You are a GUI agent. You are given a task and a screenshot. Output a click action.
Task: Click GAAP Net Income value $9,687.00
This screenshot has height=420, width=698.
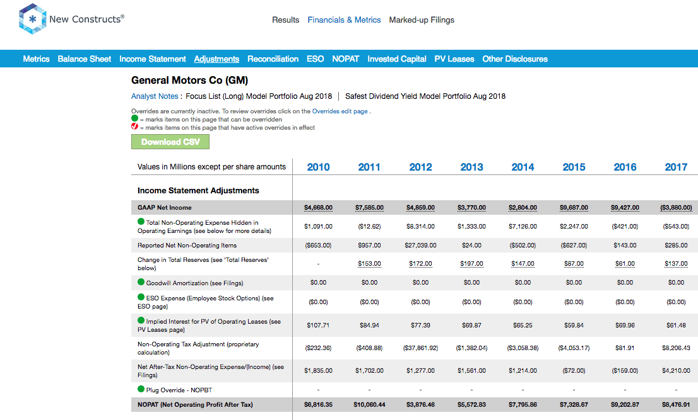coord(574,208)
